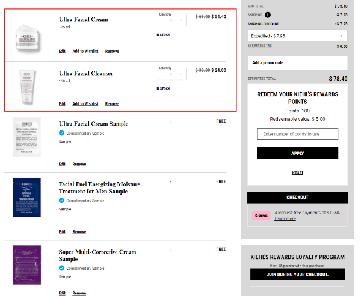Remove Ultra Facial Cleanser from cart
Viewport: 361px width, 298px height.
click(112, 103)
